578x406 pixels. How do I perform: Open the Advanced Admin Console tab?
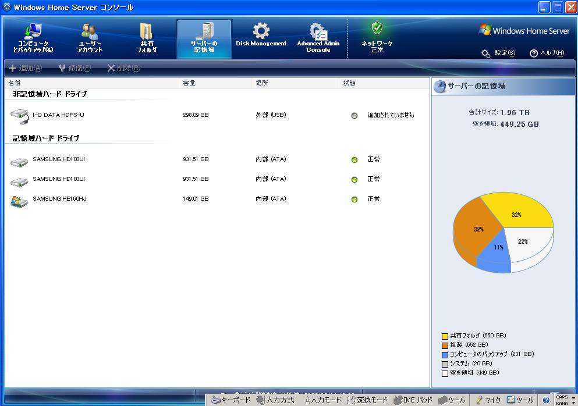coord(318,38)
